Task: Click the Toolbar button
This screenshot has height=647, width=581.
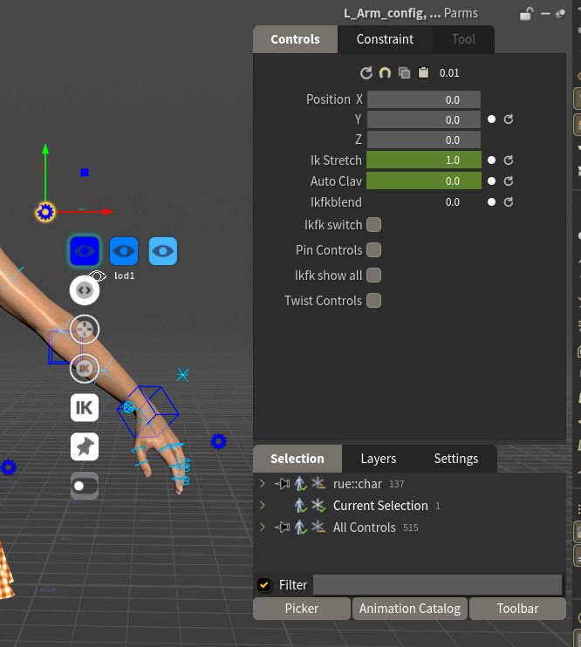Action: coord(517,609)
